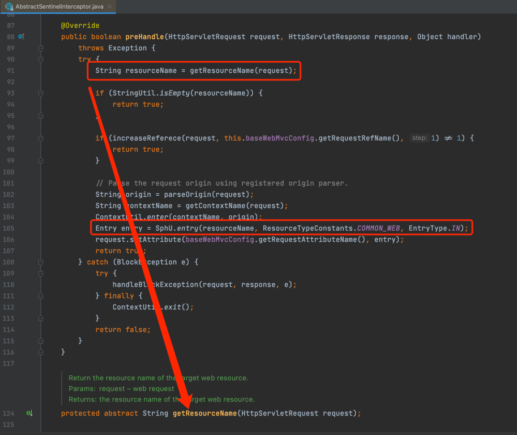Click EntryType.IN constant

(x=434, y=228)
